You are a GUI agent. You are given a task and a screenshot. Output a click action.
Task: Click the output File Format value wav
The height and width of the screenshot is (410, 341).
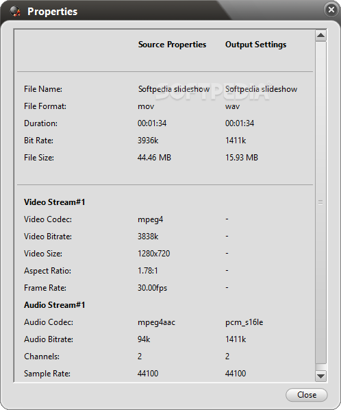click(x=232, y=106)
